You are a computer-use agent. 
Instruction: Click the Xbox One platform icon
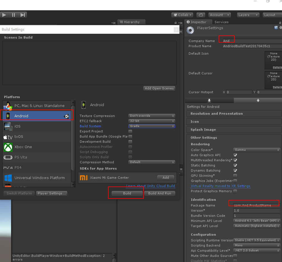click(x=8, y=147)
